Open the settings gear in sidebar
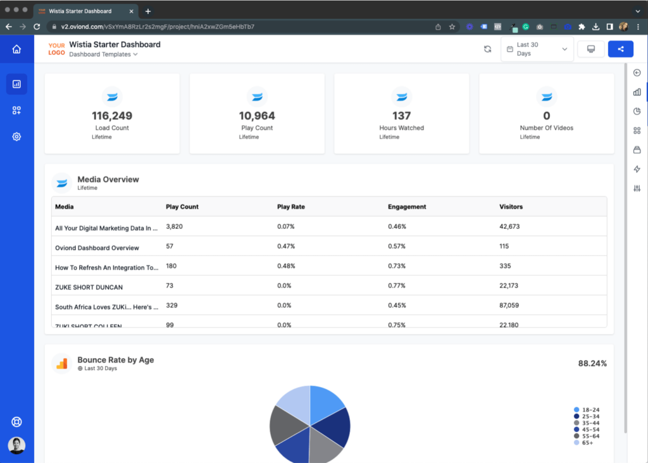This screenshot has width=648, height=463. (16, 137)
